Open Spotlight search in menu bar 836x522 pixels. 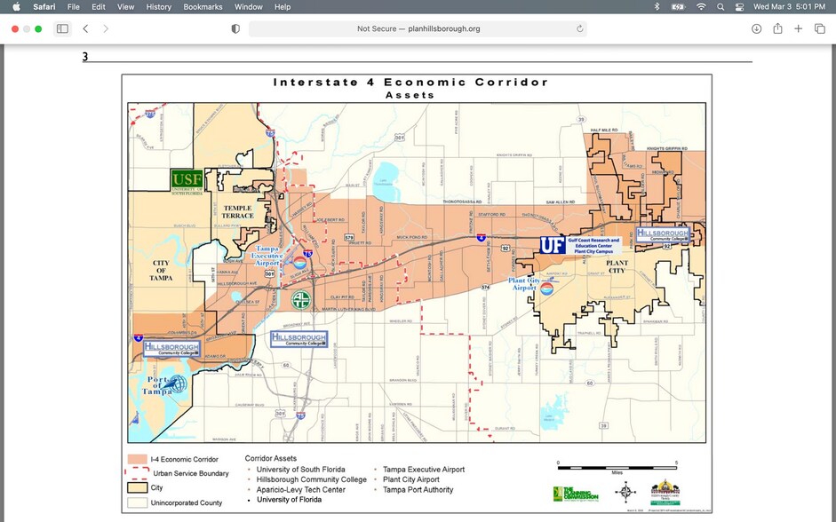[x=721, y=6]
